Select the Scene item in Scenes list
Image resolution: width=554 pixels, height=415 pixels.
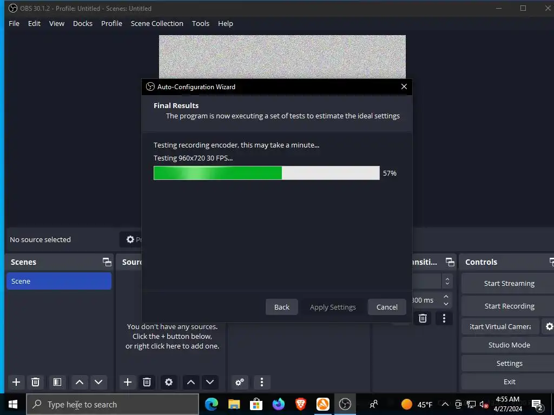point(59,281)
